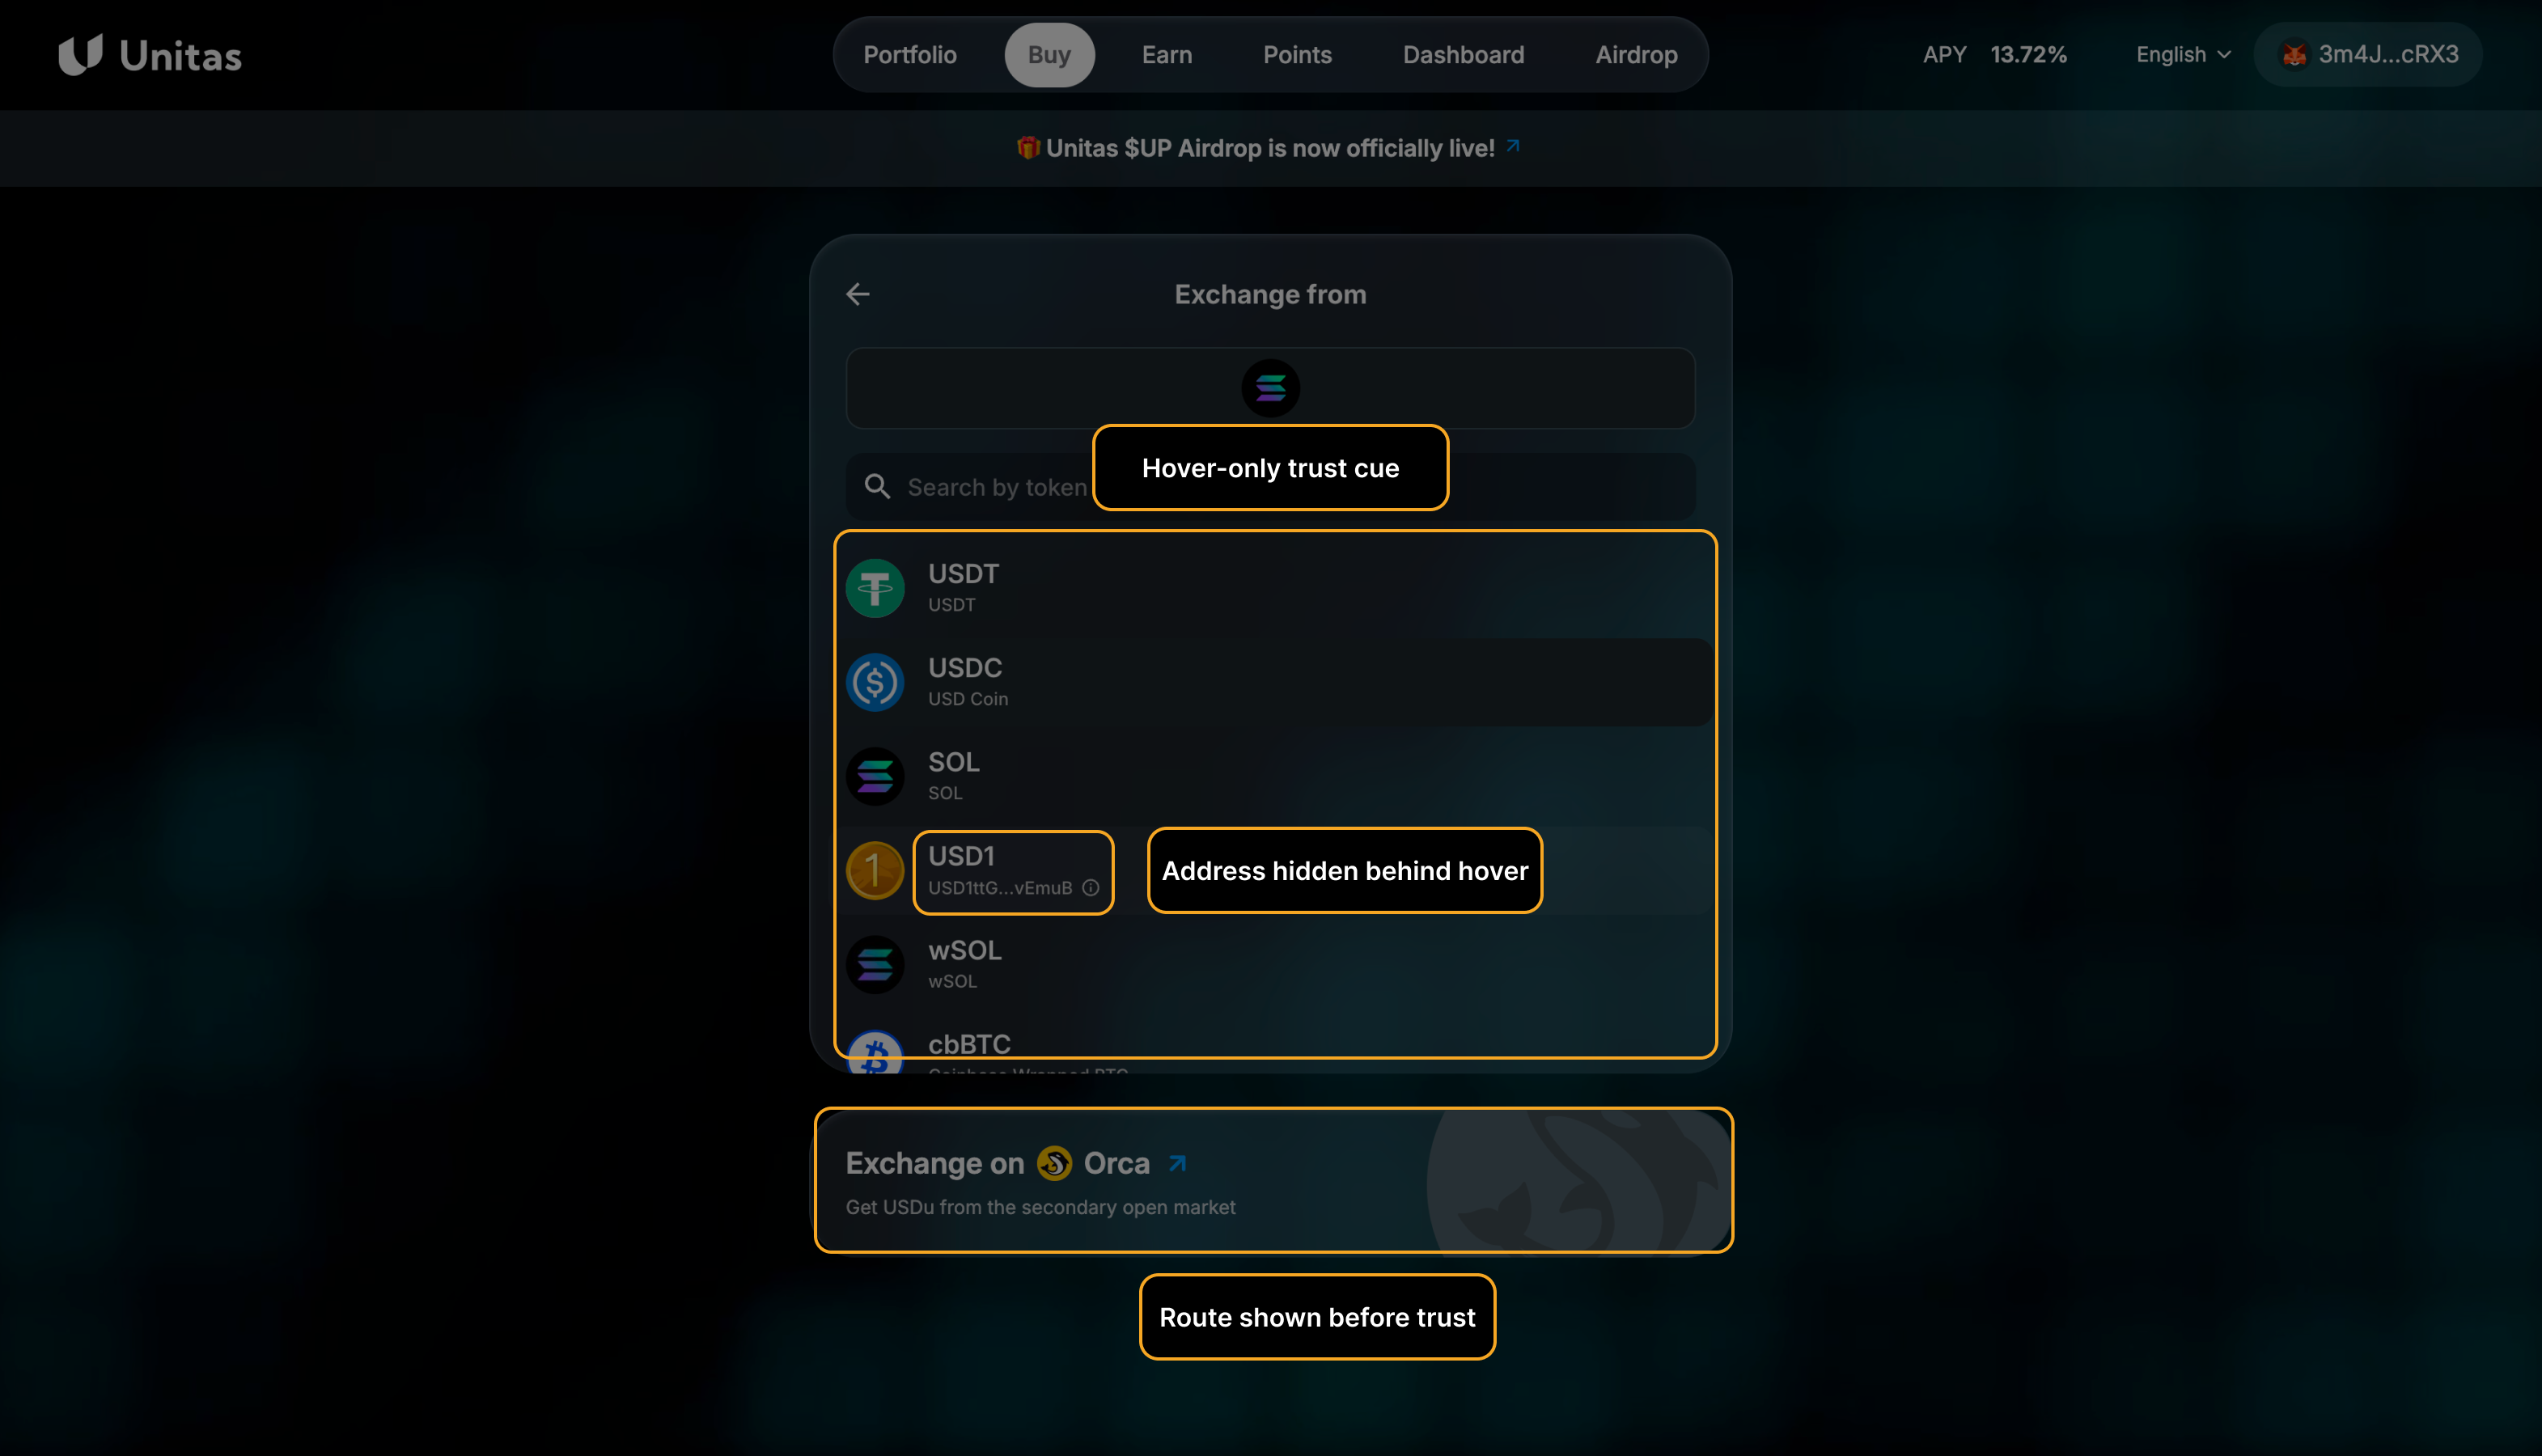
Task: Click the back arrow in Exchange from
Action: (857, 294)
